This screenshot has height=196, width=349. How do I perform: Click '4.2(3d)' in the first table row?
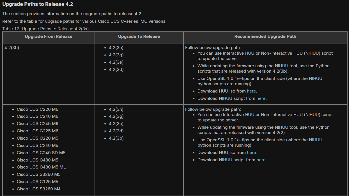point(116,70)
